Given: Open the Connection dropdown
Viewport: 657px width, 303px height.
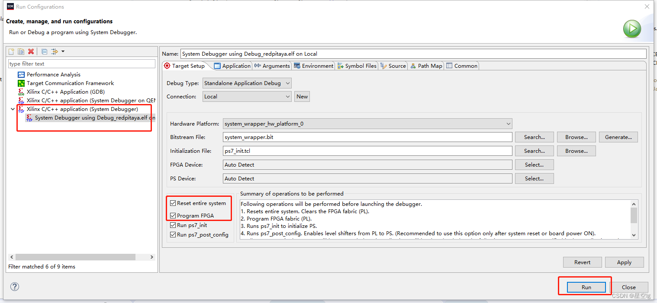Looking at the screenshot, I should click(x=247, y=96).
